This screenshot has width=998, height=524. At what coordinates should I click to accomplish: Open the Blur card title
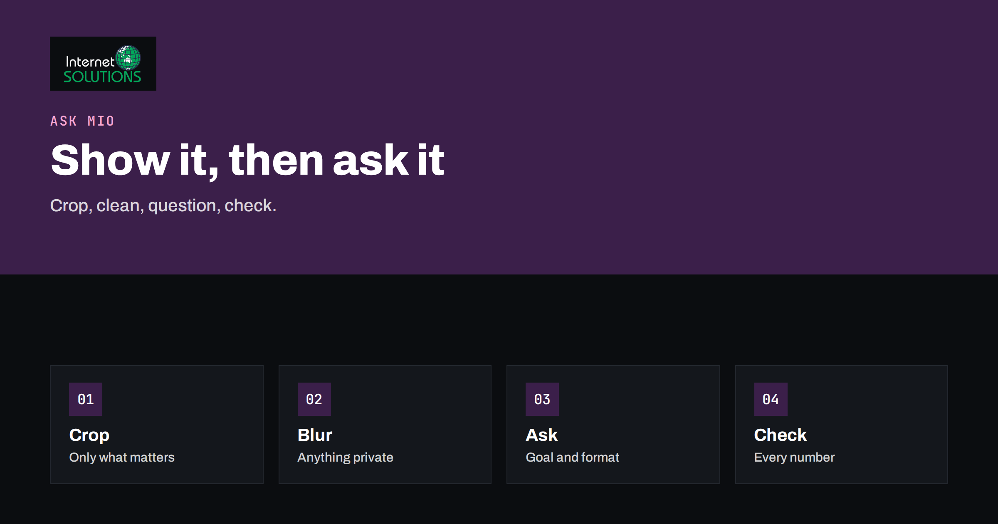coord(315,435)
